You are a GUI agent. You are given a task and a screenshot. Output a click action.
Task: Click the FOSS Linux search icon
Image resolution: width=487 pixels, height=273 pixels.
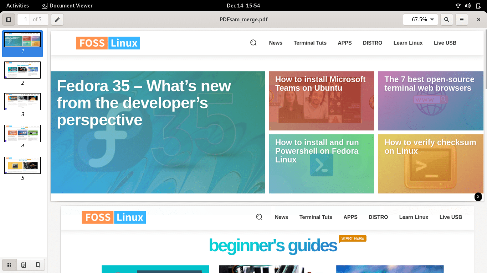tap(253, 43)
